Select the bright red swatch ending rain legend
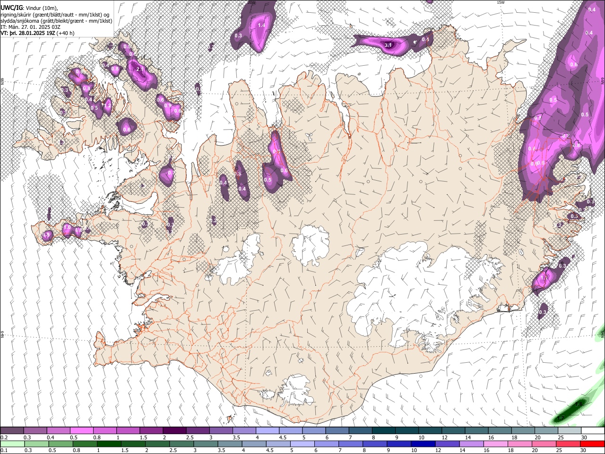605x454 pixels. (x=592, y=444)
